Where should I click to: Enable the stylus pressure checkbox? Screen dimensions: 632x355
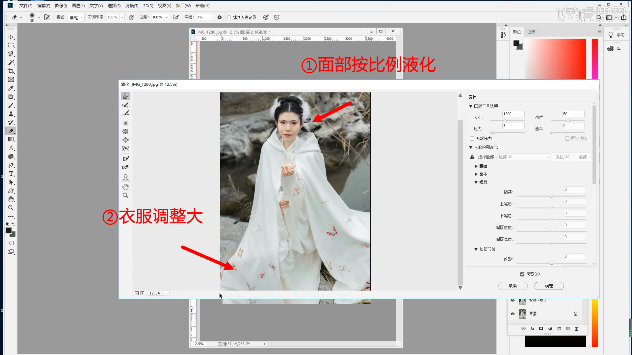(472, 138)
